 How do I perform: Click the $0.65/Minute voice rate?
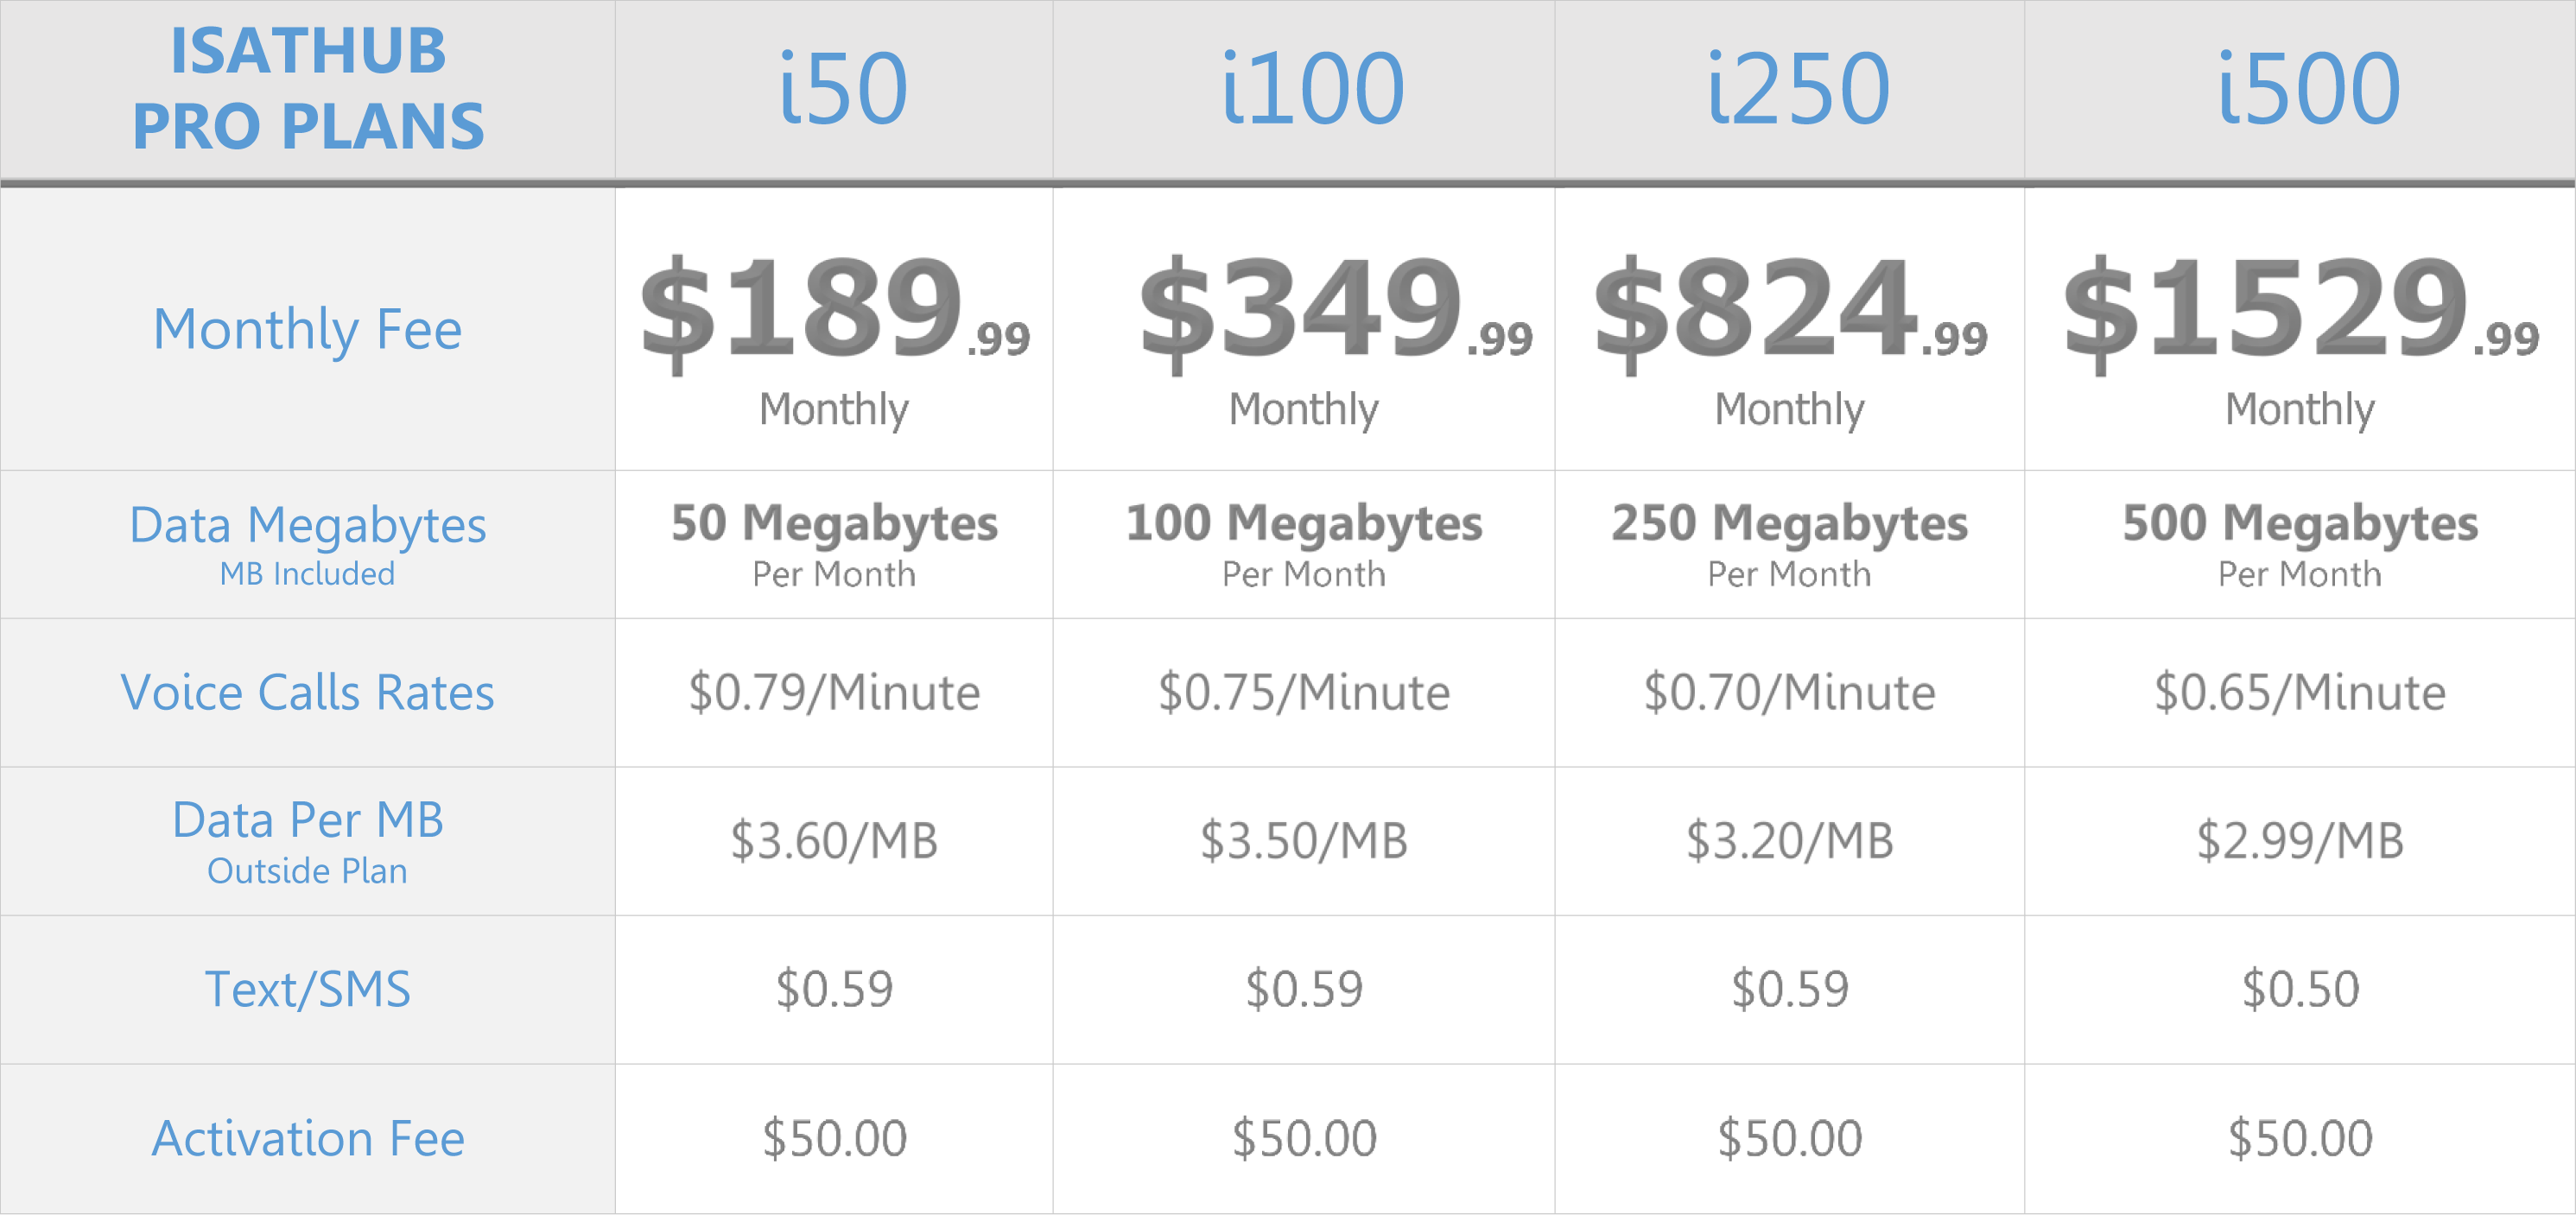2299,692
